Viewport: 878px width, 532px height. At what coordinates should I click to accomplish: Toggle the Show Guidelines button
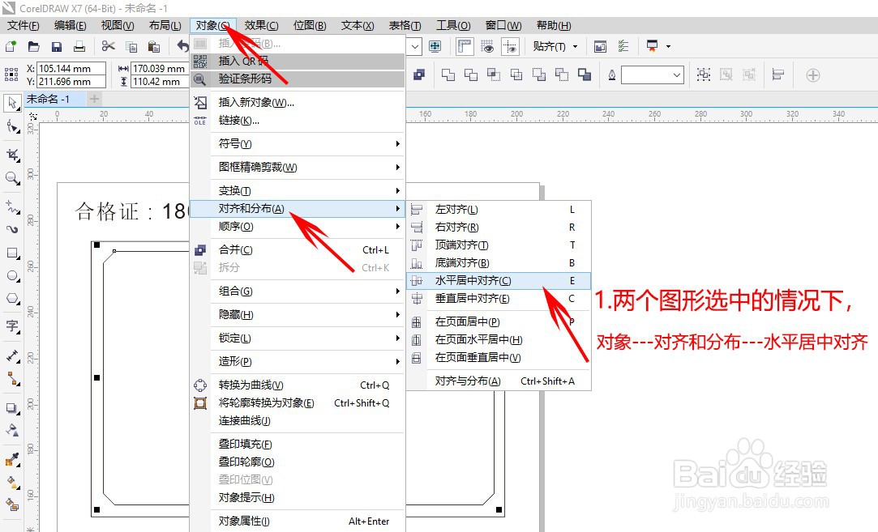(x=510, y=46)
